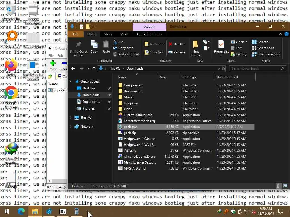Open Recycle Bin desktop icon
Screen dimensions: 290x217
point(11,12)
